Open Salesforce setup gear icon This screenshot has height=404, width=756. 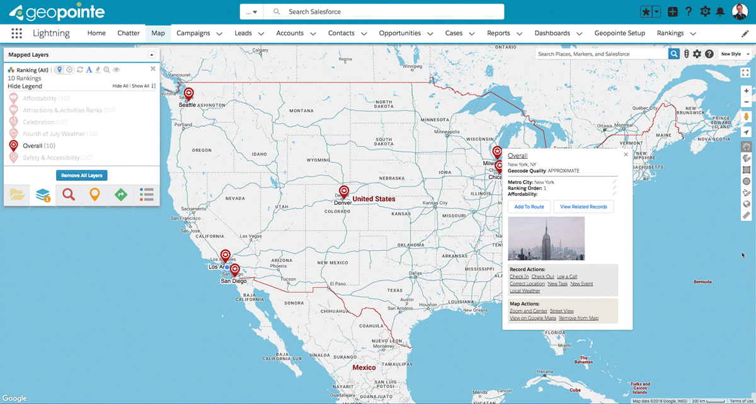point(704,11)
